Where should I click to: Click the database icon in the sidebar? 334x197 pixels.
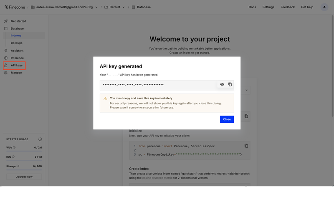6,28
